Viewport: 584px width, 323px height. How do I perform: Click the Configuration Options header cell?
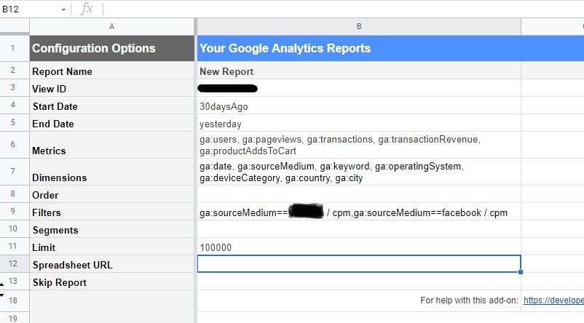(111, 48)
